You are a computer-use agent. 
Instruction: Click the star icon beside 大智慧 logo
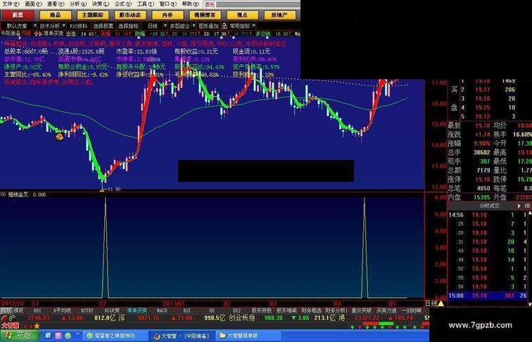click(37, 326)
